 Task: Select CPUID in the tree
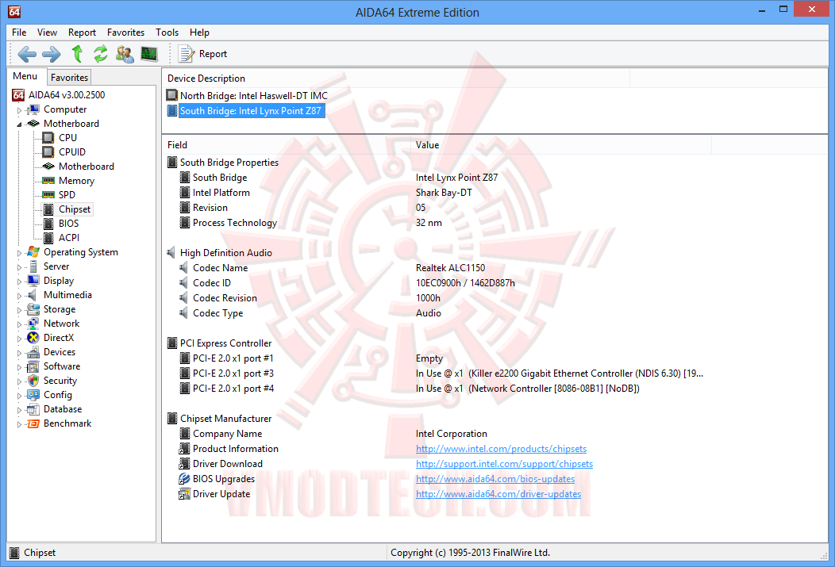tap(72, 152)
